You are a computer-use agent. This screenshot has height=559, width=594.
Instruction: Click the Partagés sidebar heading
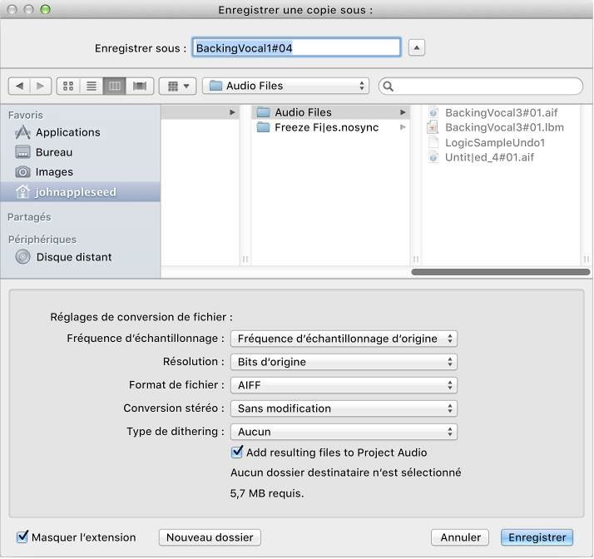pos(29,217)
